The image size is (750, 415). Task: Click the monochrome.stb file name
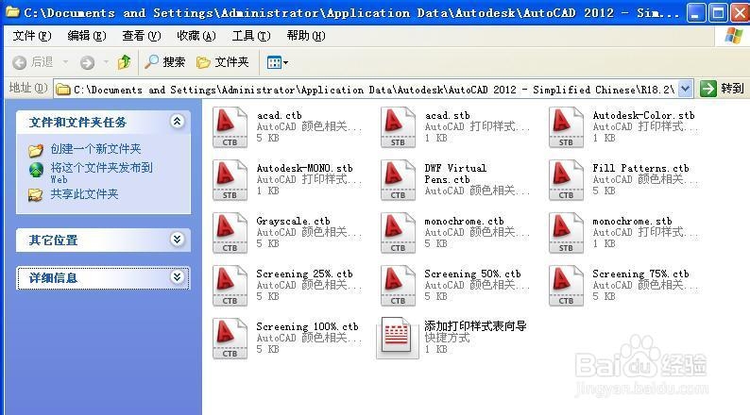tap(632, 221)
